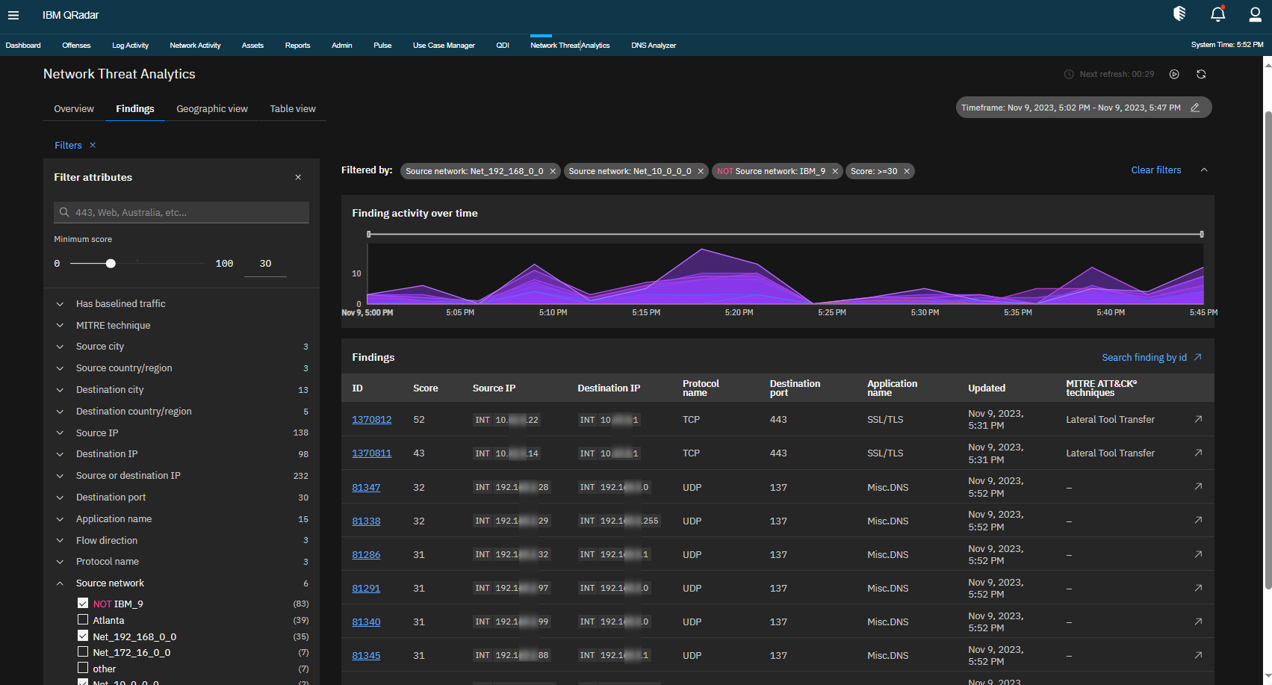Start auto-refresh play button
The width and height of the screenshot is (1272, 685).
(x=1174, y=74)
